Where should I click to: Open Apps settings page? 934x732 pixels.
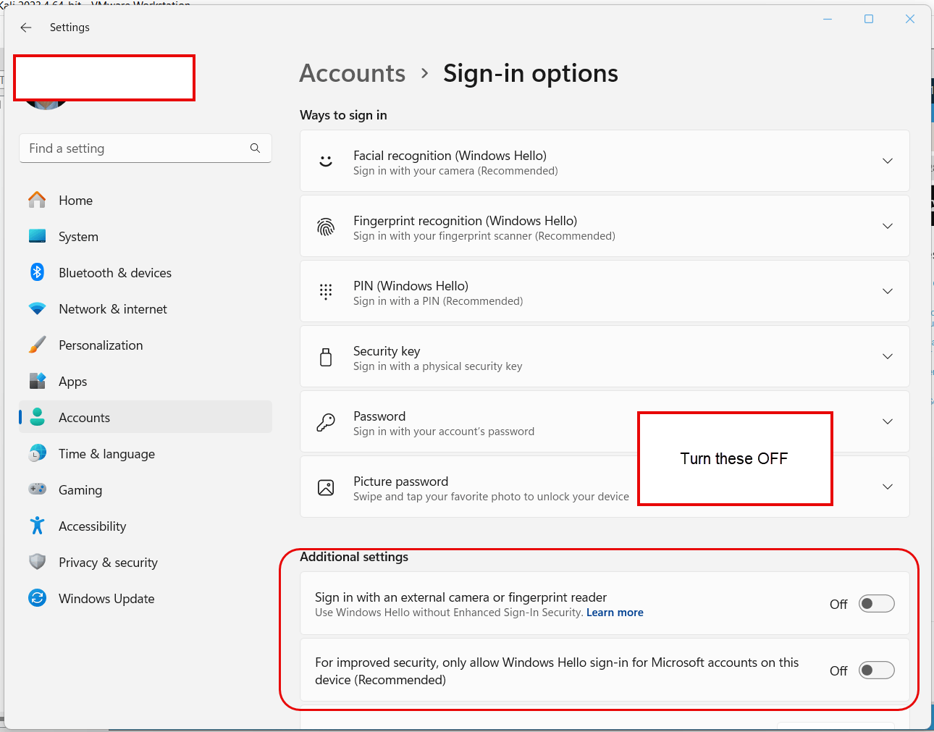(x=146, y=381)
